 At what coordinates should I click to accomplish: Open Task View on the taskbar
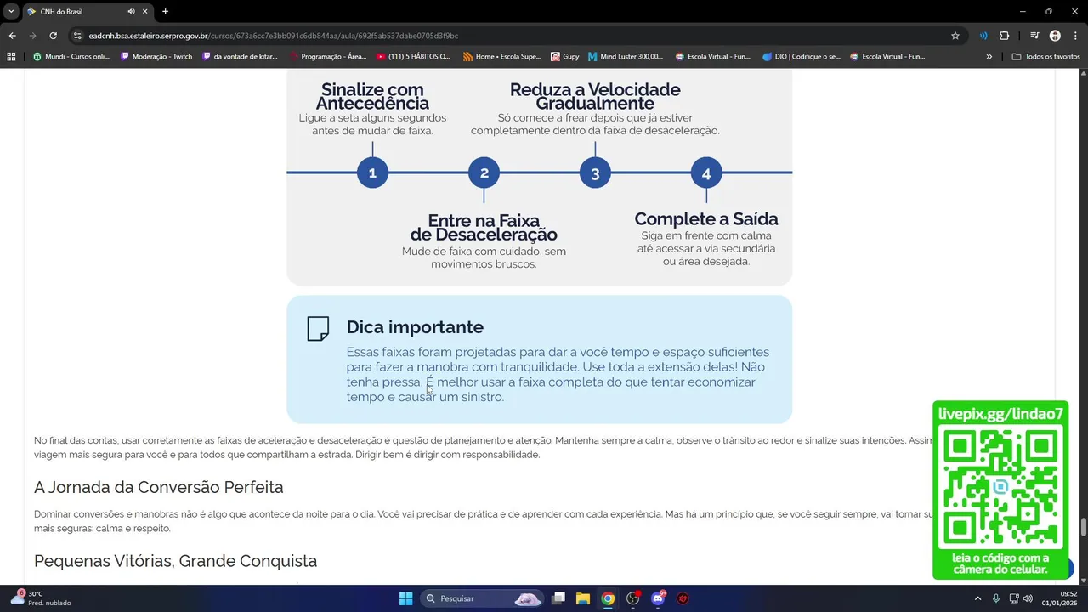pos(558,598)
